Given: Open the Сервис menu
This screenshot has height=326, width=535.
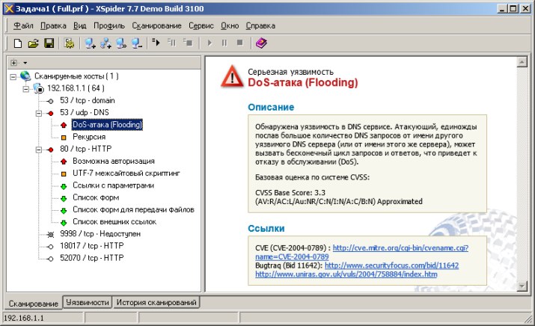Looking at the screenshot, I should (201, 25).
